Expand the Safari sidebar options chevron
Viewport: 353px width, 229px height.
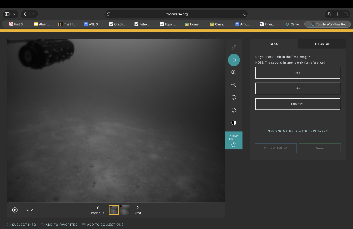tap(14, 14)
